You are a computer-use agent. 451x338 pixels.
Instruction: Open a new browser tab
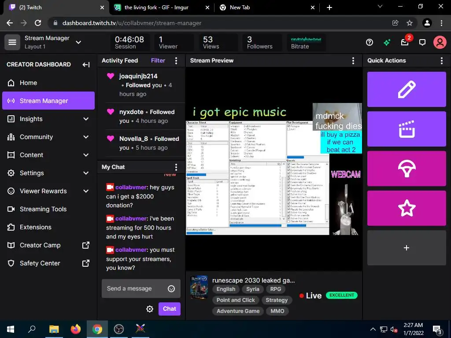pyautogui.click(x=329, y=7)
